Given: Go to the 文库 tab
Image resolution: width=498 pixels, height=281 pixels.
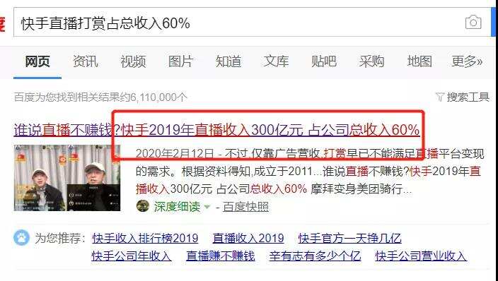Looking at the screenshot, I should coord(276,61).
